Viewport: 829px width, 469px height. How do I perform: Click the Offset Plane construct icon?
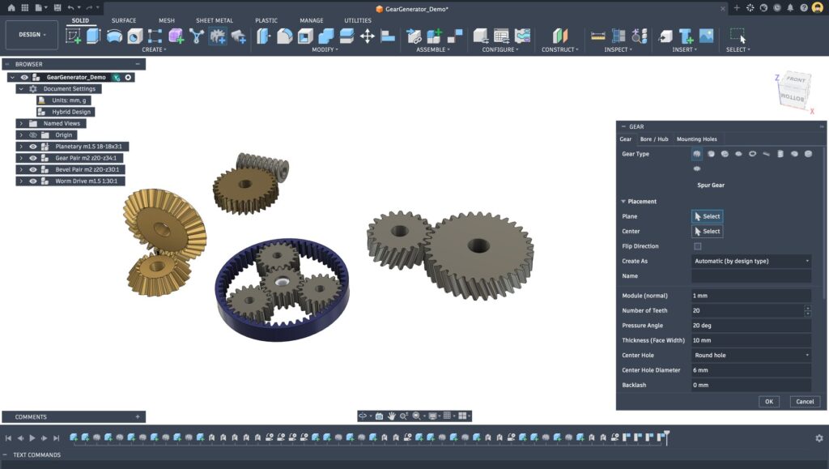[x=560, y=36]
